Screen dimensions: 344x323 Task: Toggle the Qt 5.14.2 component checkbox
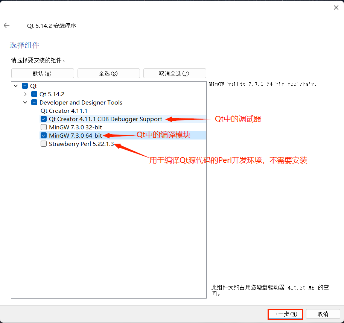(x=34, y=94)
